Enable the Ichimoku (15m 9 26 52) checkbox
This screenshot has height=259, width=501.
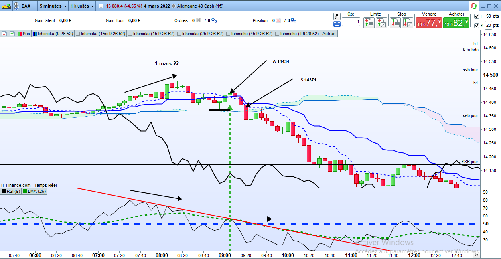point(78,34)
